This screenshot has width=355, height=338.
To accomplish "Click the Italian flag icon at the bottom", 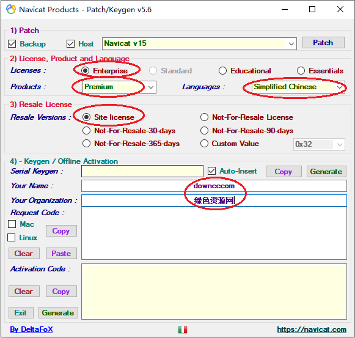I will [x=183, y=329].
